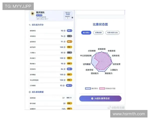Screen dimensions: 150x120
Task: Switch to the 近期战绩 tab
Action: tap(98, 33)
